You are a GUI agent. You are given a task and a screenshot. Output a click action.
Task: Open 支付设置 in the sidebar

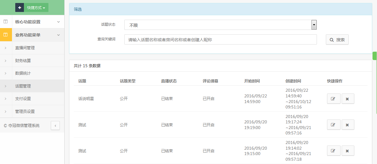click(x=32, y=99)
